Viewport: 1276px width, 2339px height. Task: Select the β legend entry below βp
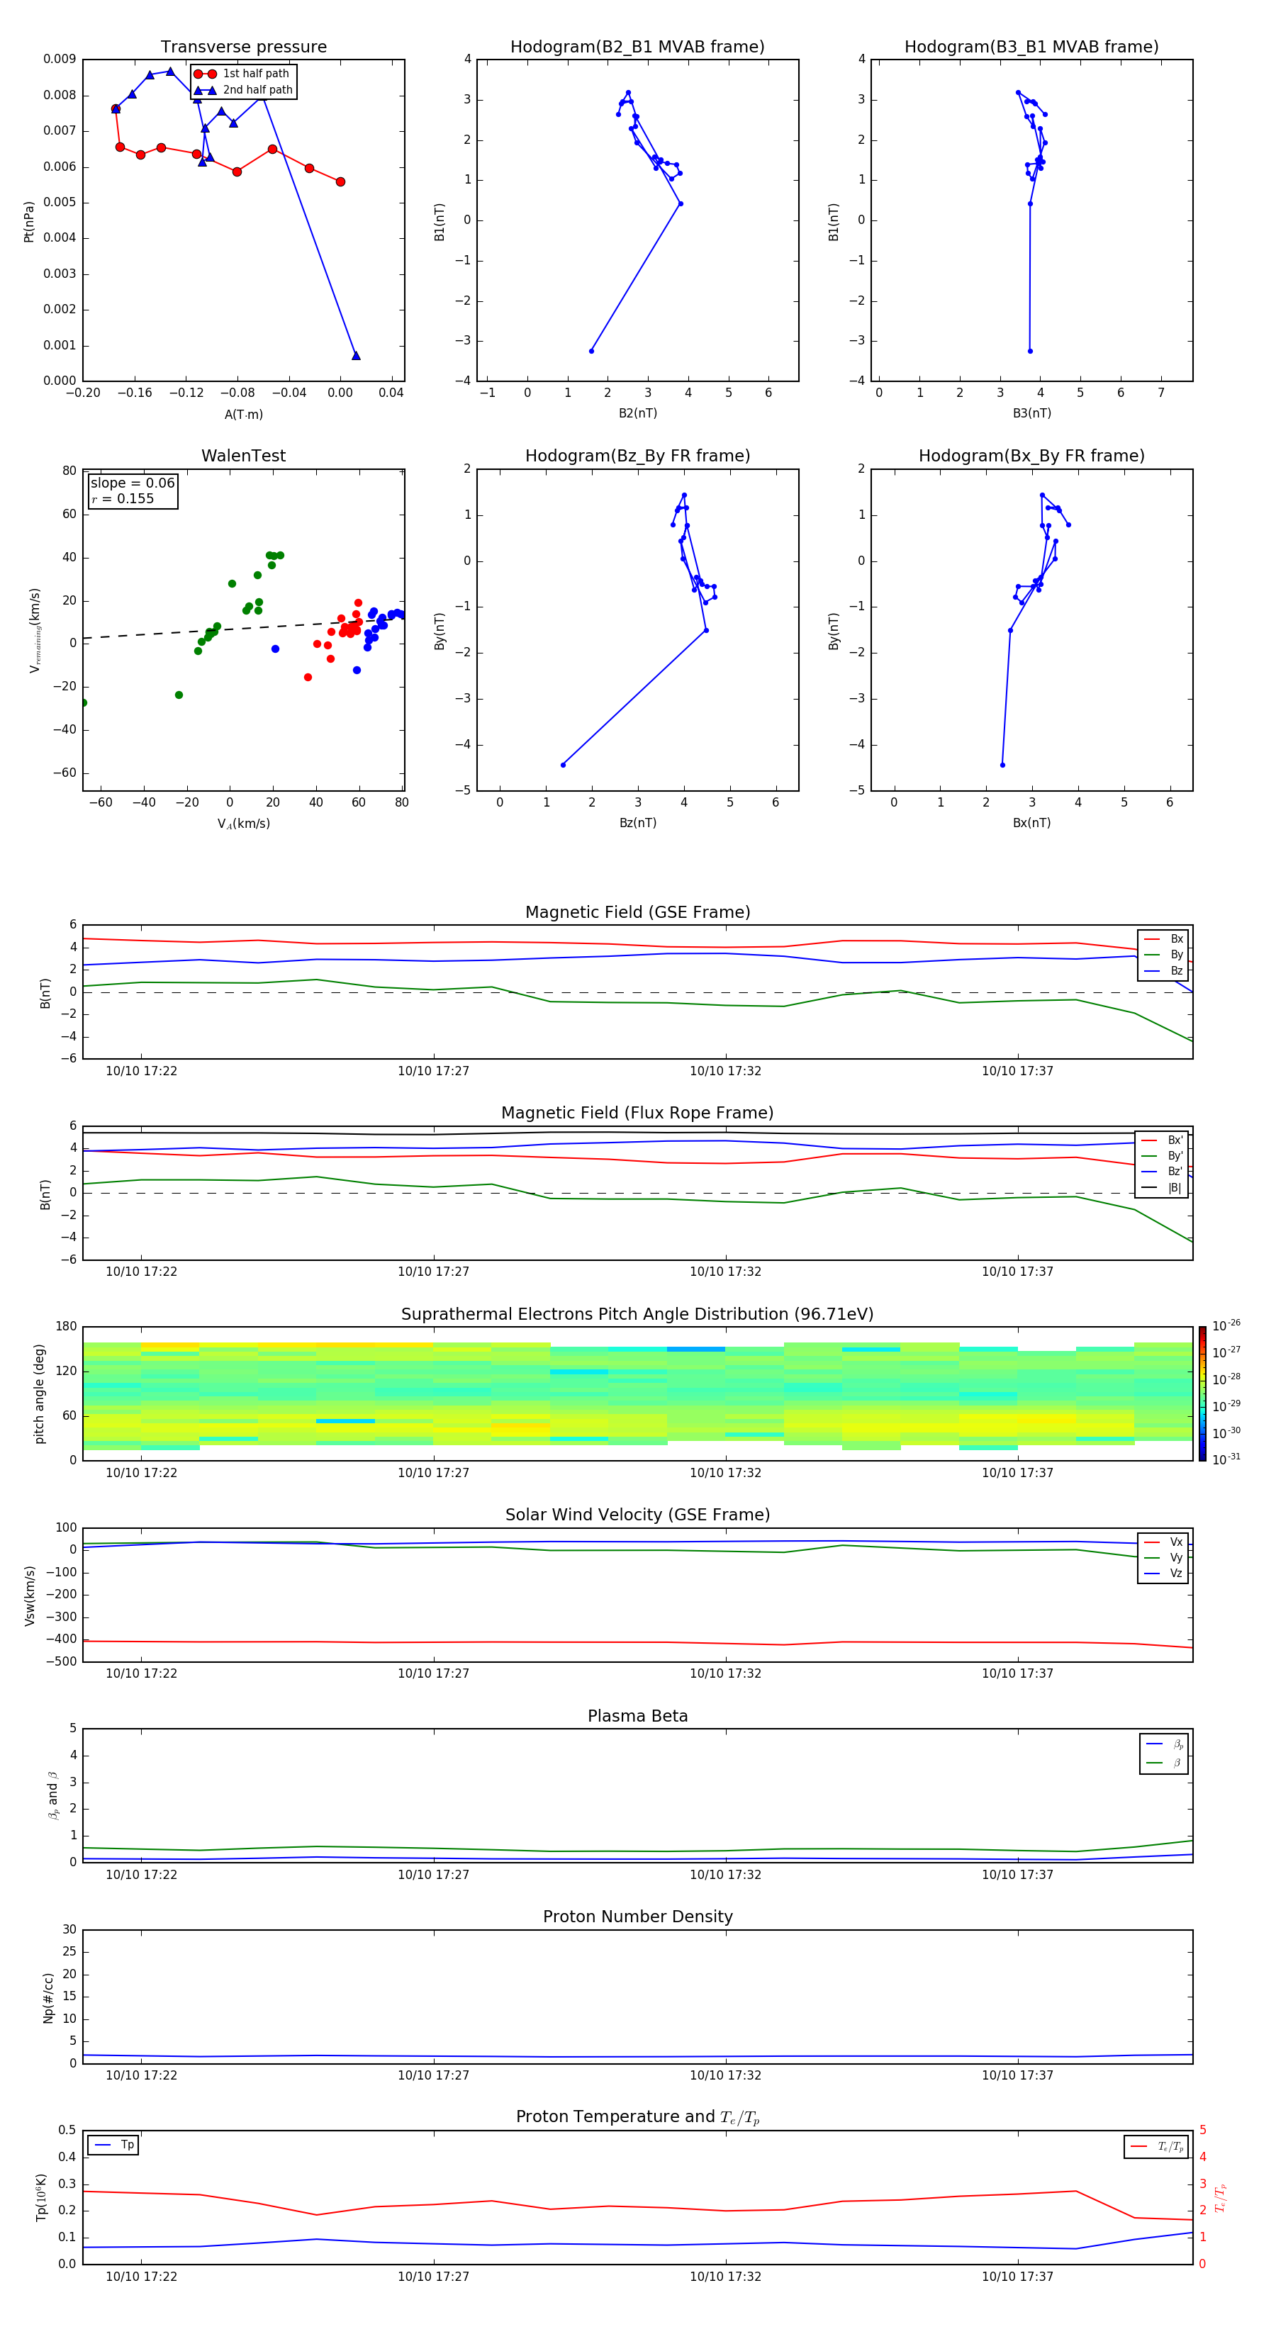pos(1164,1763)
